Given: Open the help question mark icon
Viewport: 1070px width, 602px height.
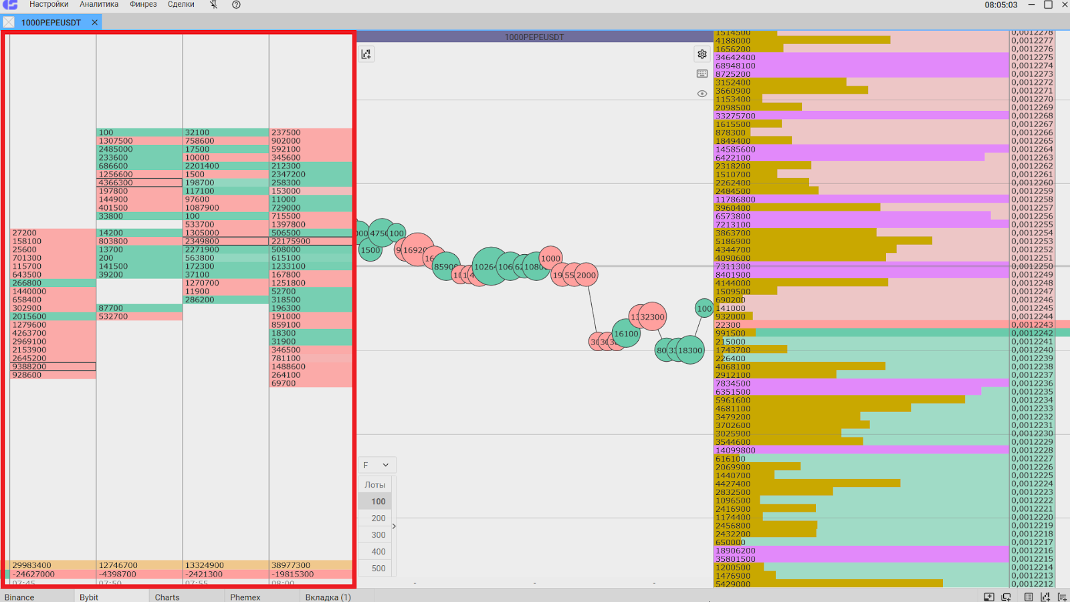Looking at the screenshot, I should [x=236, y=5].
